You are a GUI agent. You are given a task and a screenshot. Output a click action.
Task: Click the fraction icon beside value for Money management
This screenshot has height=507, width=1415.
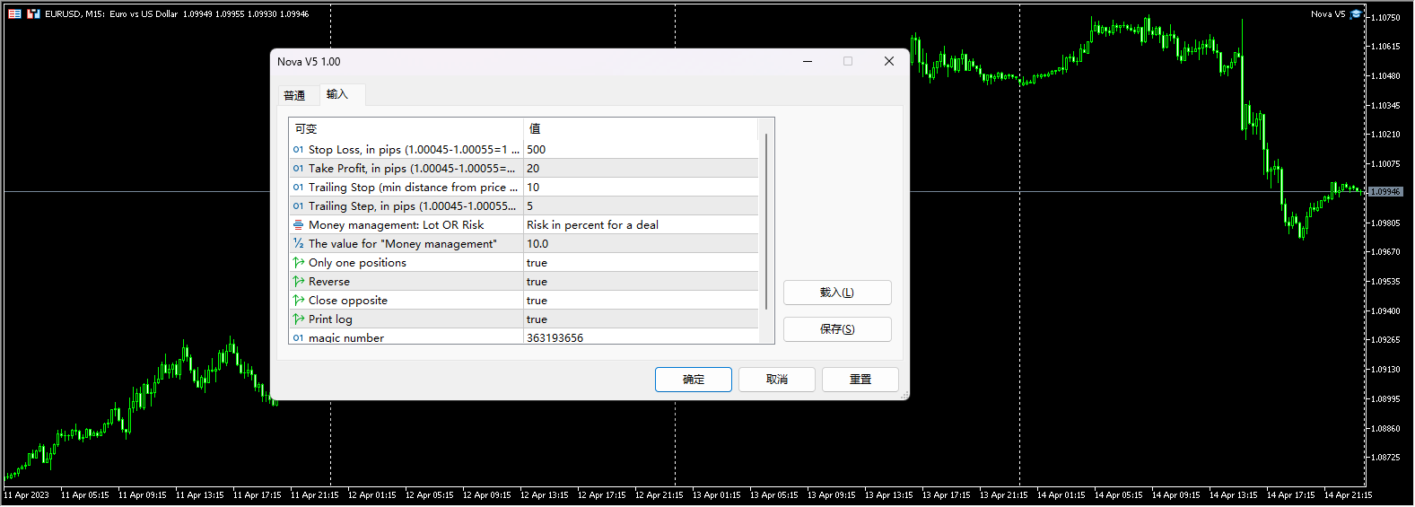coord(298,244)
